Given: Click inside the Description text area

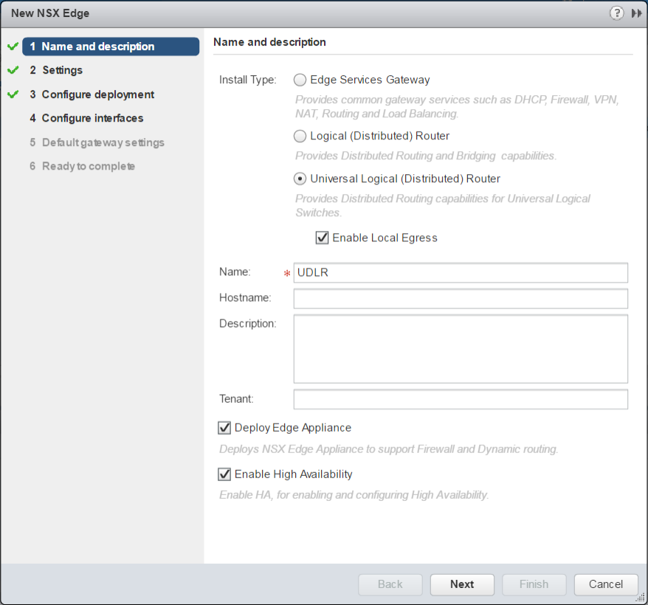Looking at the screenshot, I should point(461,349).
